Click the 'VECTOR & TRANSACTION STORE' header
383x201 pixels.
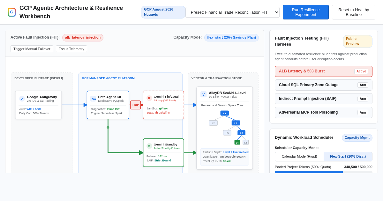217,78
